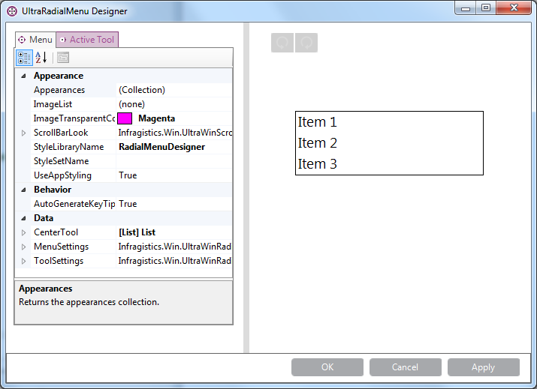Expand the ToolSettings property
Viewport: 537px width, 389px height.
pos(23,261)
